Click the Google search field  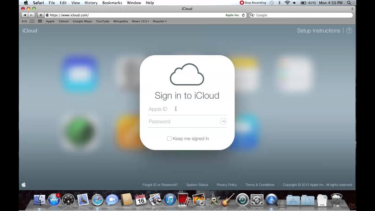pos(301,15)
